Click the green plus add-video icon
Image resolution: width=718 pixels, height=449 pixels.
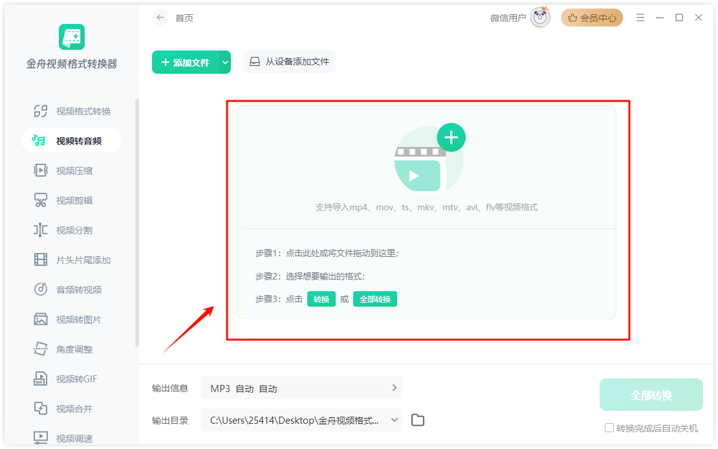(x=451, y=137)
